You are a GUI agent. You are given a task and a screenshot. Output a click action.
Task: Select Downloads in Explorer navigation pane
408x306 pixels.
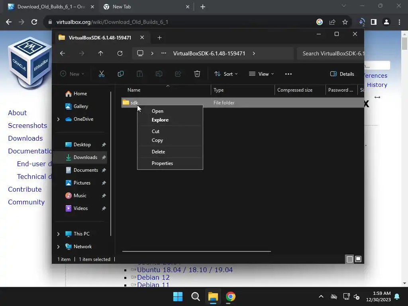[x=80, y=157]
